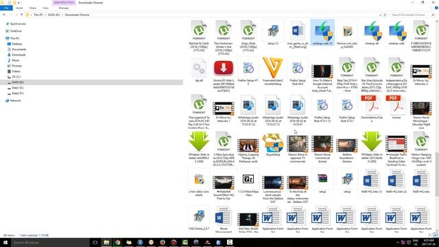Select the NAB-HQ Jobs (2) Word document
Image resolution: width=439 pixels, height=247 pixels.
[396, 181]
